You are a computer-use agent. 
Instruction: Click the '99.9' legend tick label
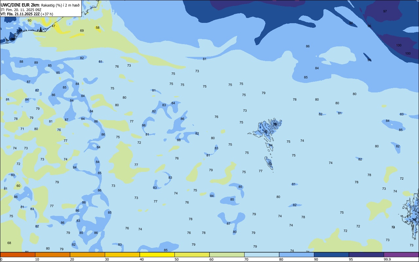[x=388, y=259]
